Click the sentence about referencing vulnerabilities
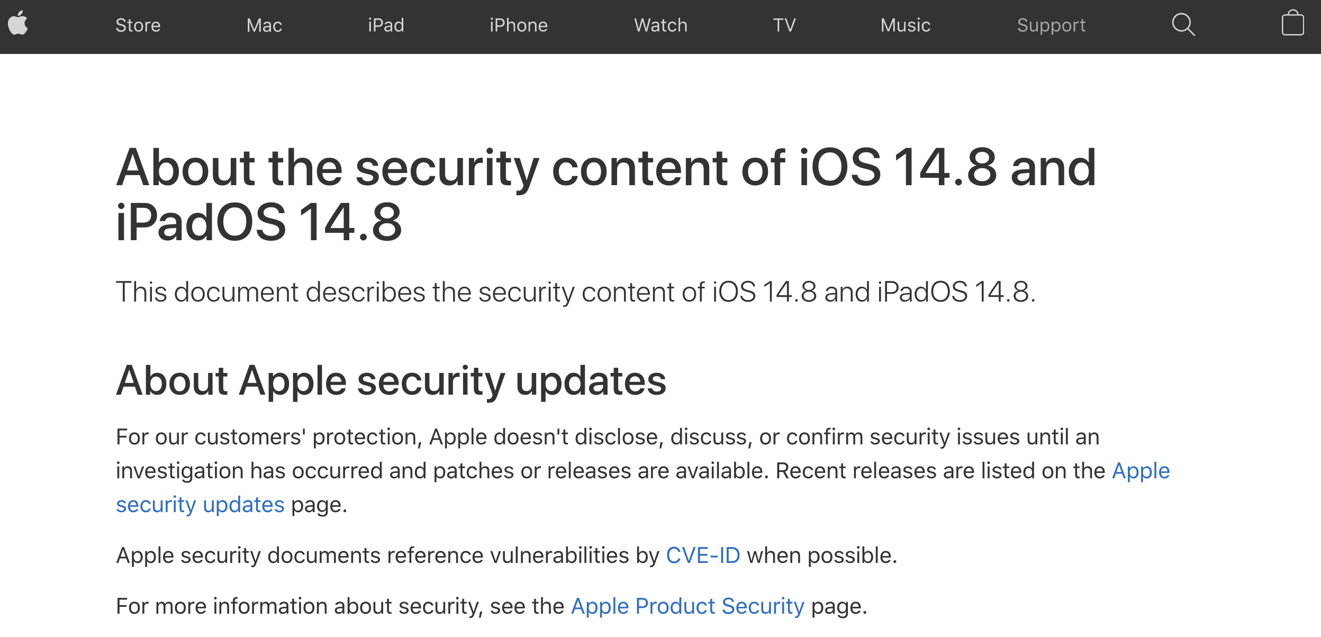 coord(506,556)
